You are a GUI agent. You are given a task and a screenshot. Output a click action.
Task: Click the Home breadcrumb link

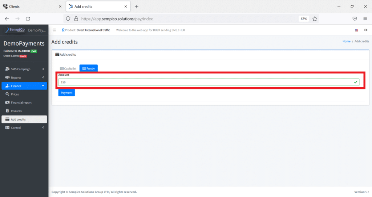(346, 41)
